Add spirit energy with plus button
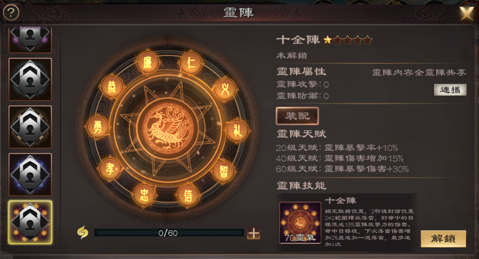Image resolution: width=479 pixels, height=259 pixels. coord(254,233)
